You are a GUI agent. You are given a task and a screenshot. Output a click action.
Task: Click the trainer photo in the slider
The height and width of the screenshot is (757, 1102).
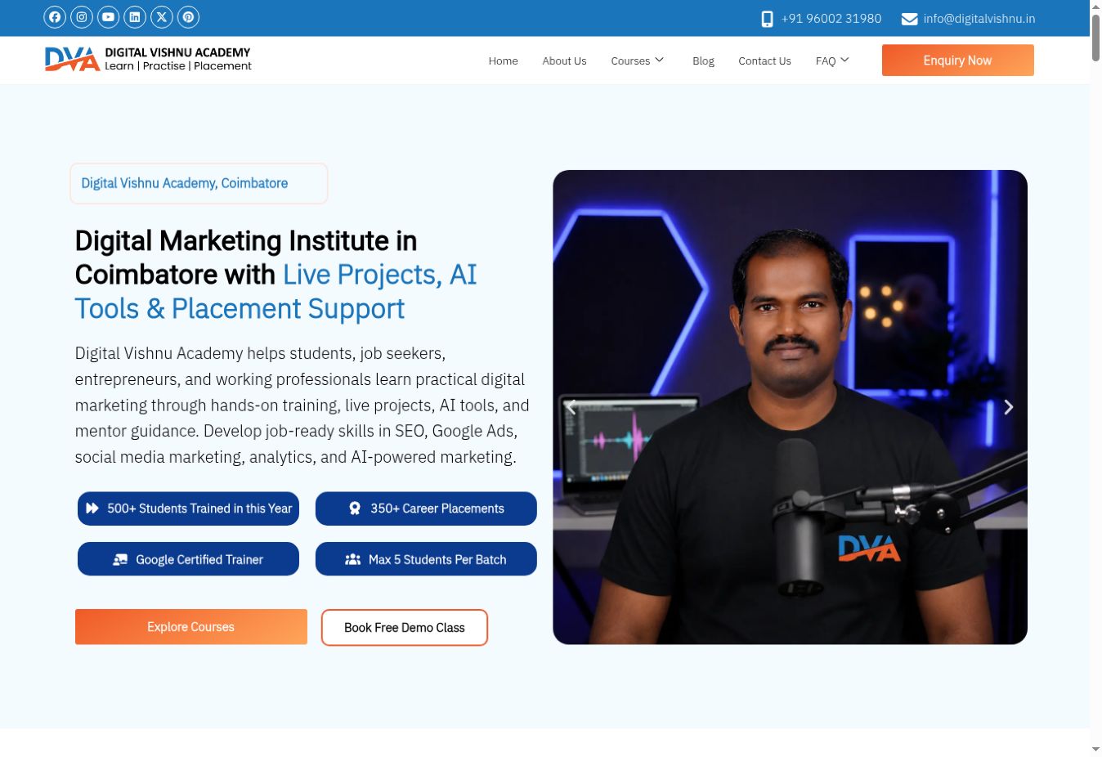click(790, 407)
